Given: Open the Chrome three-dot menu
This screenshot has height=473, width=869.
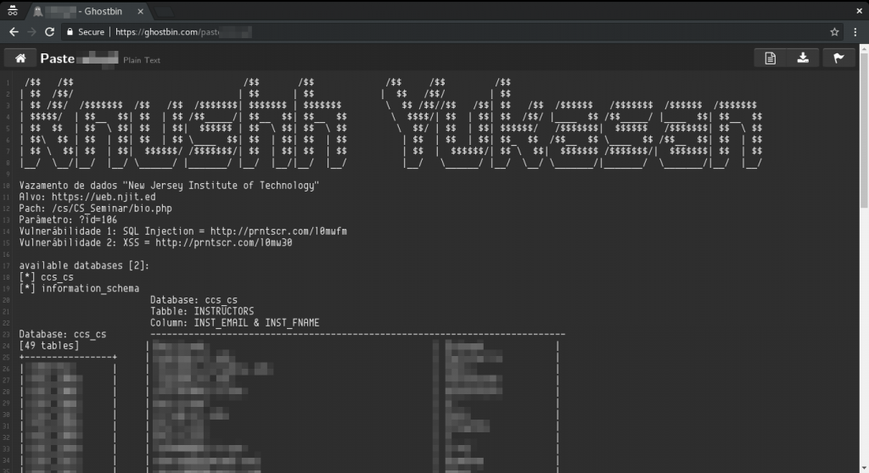Looking at the screenshot, I should click(x=855, y=32).
